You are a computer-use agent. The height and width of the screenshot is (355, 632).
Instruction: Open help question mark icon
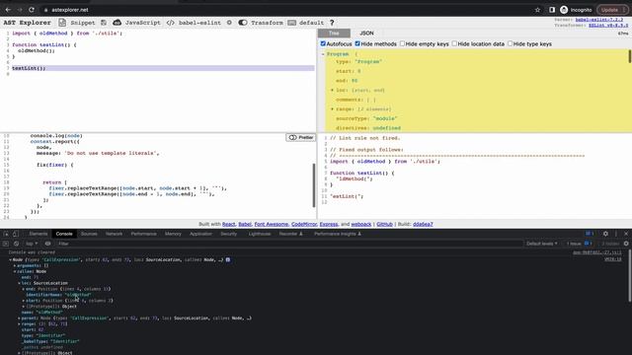pyautogui.click(x=332, y=23)
